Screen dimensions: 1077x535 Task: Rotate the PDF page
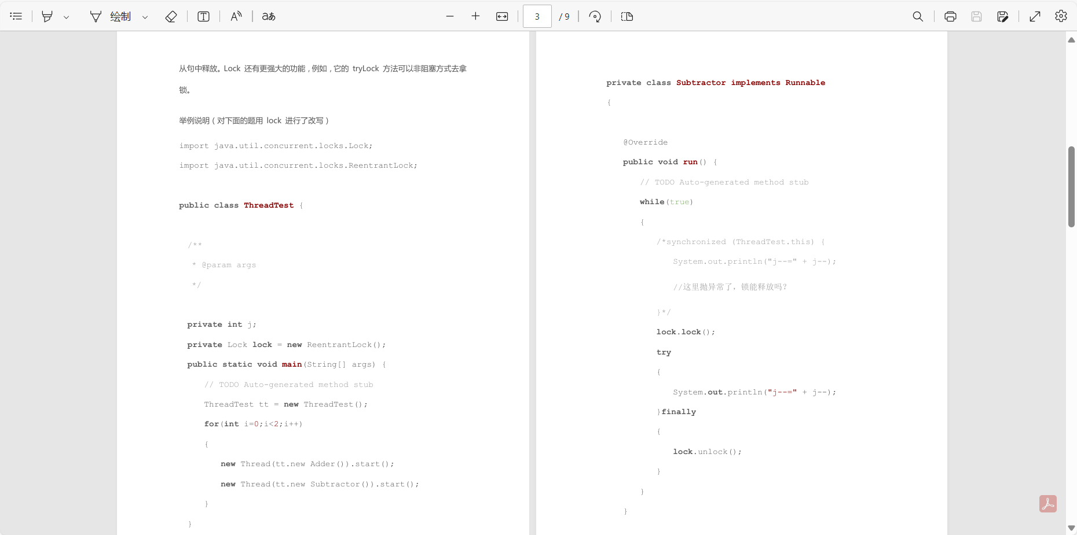click(595, 16)
